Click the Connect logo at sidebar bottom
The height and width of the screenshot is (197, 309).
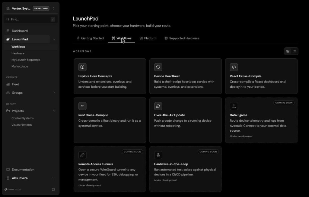pyautogui.click(x=9, y=189)
